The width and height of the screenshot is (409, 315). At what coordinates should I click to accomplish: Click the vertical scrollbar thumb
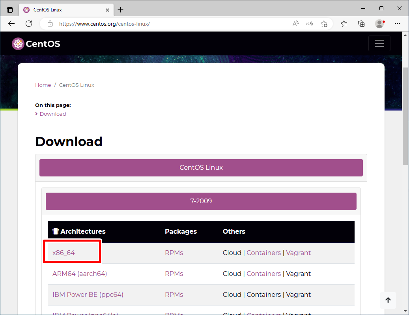pos(405,116)
